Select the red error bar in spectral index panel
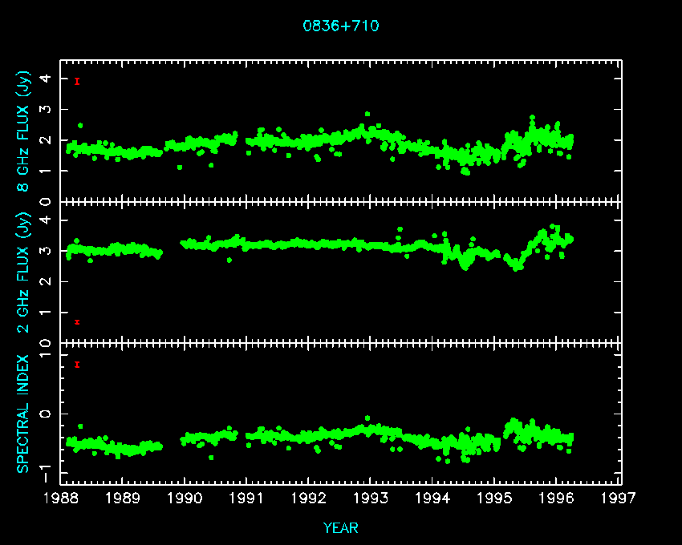The height and width of the screenshot is (545, 682). click(77, 365)
